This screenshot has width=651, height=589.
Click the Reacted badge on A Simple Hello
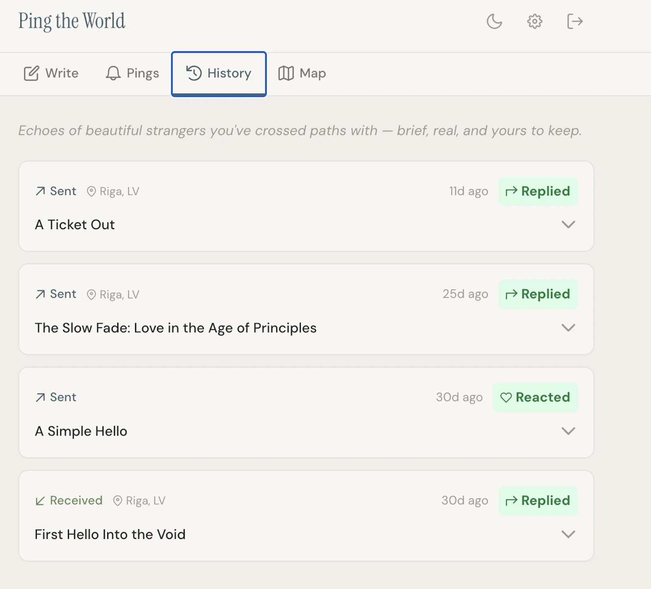[535, 397]
